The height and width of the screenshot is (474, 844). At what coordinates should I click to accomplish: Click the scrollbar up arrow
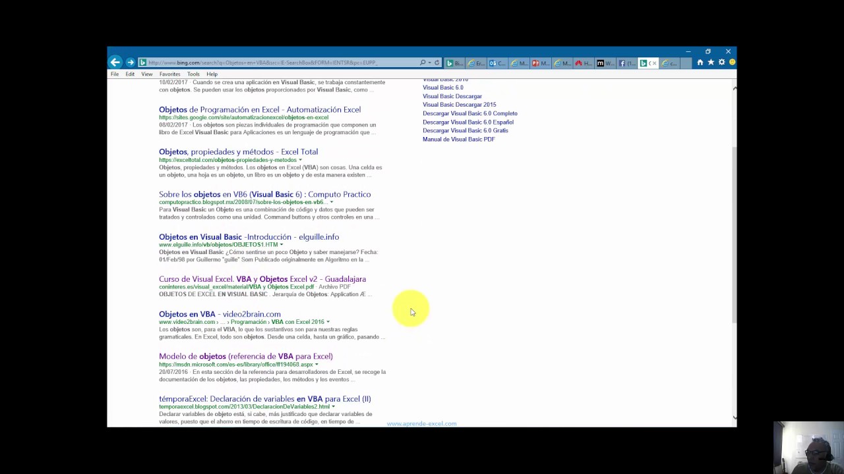pos(734,88)
